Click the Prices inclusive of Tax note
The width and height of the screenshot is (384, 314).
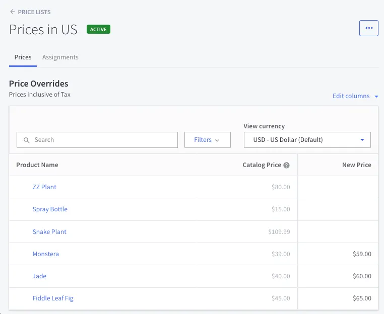(40, 95)
